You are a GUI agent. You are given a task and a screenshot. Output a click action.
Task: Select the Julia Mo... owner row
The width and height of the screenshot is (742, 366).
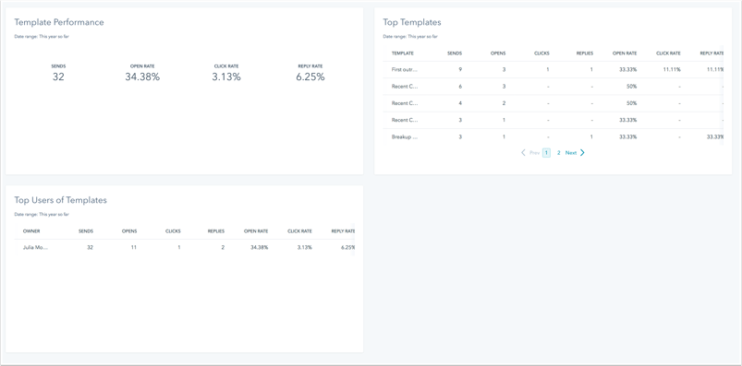pos(185,247)
